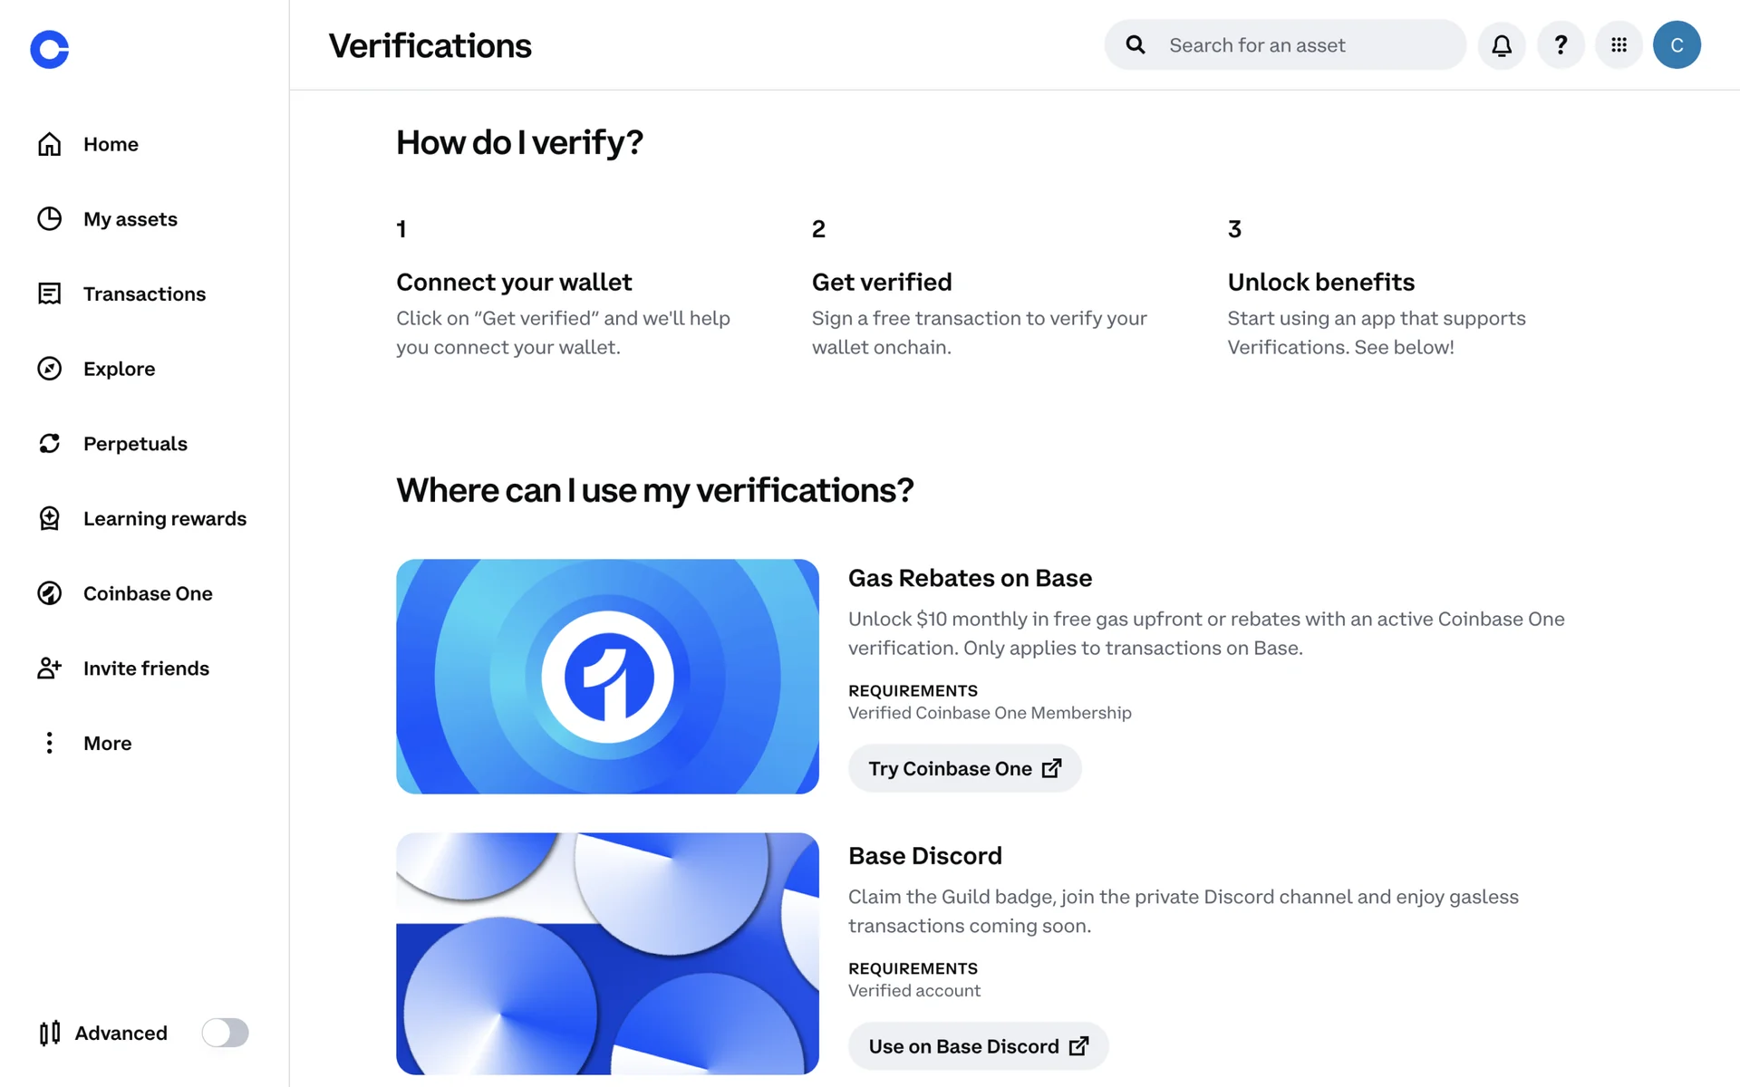Focus the Search for an asset field
This screenshot has width=1740, height=1087.
click(1305, 45)
